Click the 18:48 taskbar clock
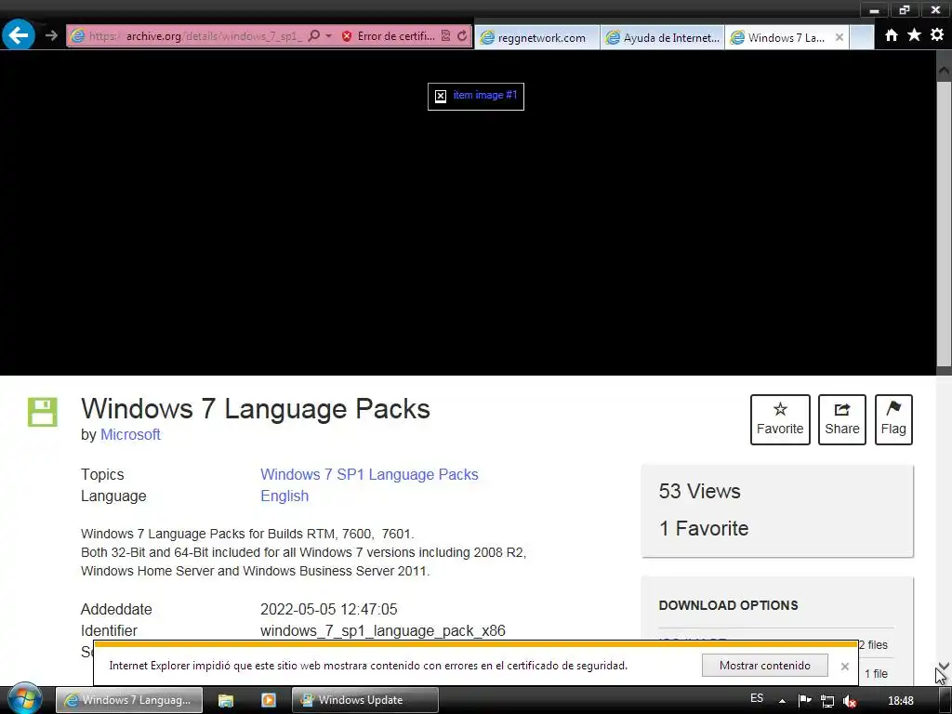Viewport: 952px width, 714px height. point(900,701)
